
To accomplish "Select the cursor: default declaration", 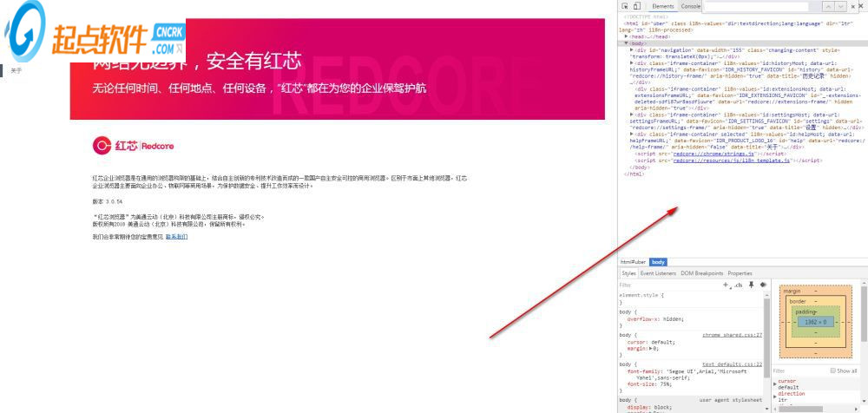I will [x=651, y=342].
